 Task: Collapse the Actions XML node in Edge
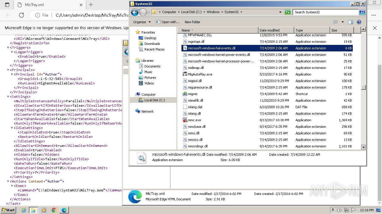click(x=8, y=181)
